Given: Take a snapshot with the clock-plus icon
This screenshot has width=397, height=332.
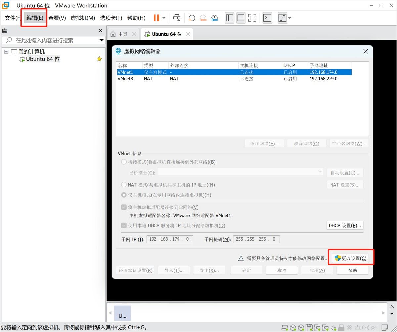Looking at the screenshot, I should 192,18.
